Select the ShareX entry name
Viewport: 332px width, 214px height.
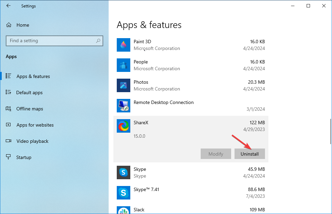click(x=141, y=123)
